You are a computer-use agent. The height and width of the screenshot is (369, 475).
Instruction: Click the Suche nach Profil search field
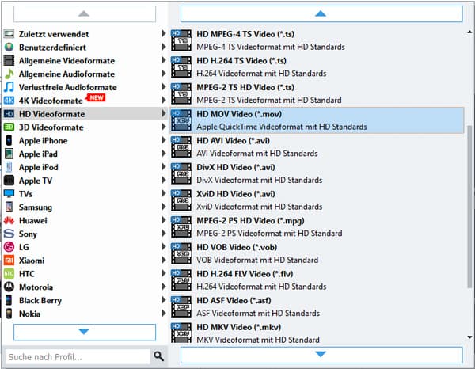click(78, 357)
